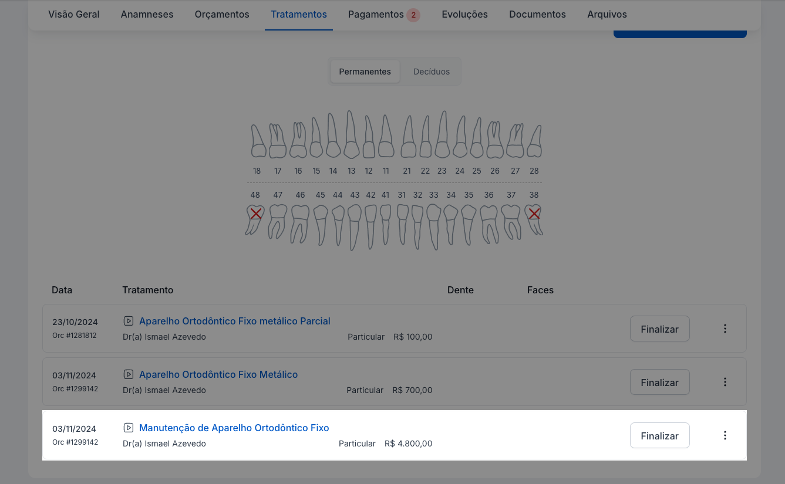Screen dimensions: 785x484
Task: Finalizar the 23/10/2024 treatment
Action: [659, 329]
